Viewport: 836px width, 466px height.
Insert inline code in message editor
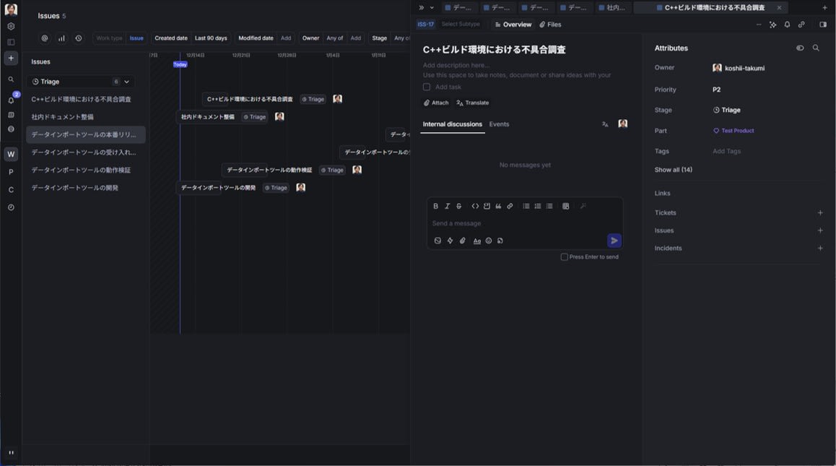coord(475,206)
